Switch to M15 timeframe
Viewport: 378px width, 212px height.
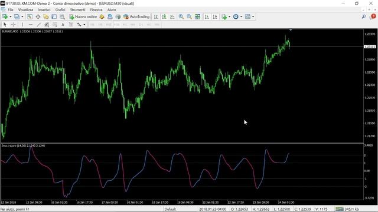point(109,25)
